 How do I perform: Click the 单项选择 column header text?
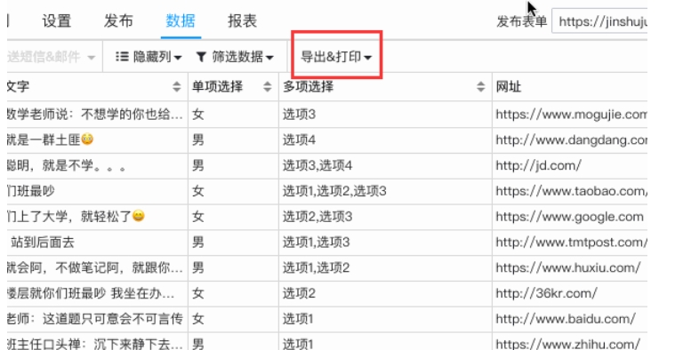pyautogui.click(x=217, y=86)
